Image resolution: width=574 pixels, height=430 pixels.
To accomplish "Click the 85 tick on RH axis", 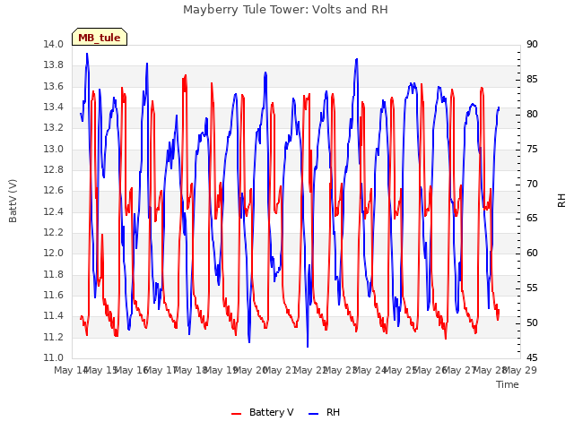I will click(x=532, y=79).
